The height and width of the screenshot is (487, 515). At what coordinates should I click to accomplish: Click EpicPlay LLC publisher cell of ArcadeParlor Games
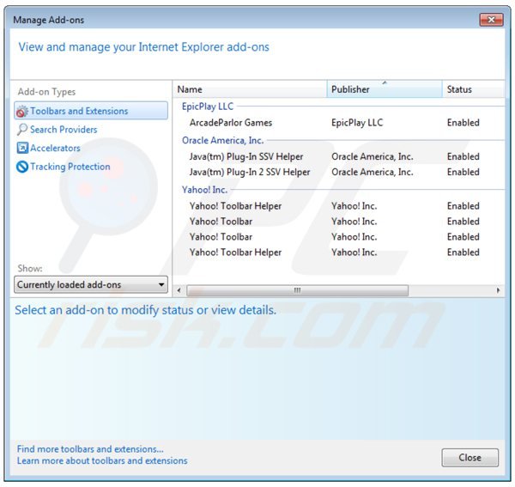tap(357, 123)
